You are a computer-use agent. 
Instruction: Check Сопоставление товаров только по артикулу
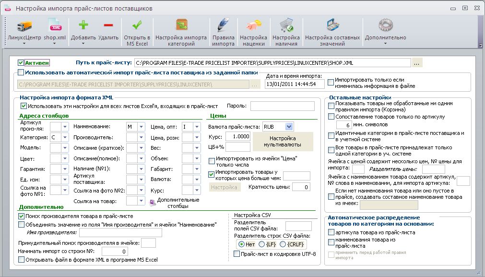(331, 117)
